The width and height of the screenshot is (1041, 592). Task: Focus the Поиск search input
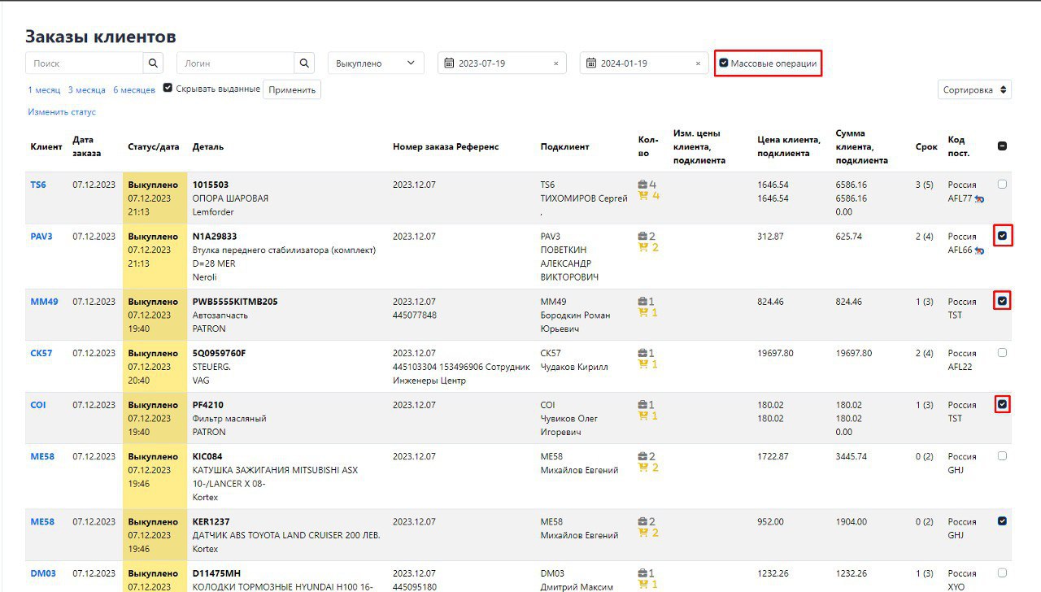click(x=85, y=63)
